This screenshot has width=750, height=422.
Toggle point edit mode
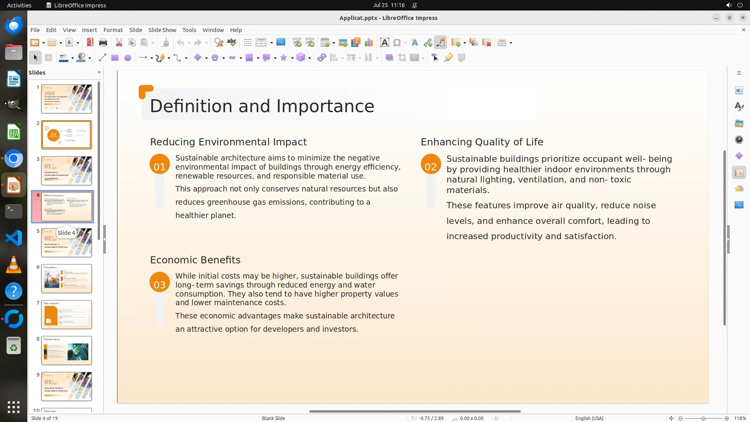[435, 58]
